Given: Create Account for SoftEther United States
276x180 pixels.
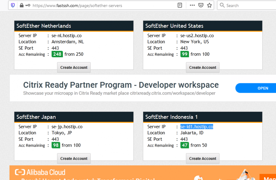Looking at the screenshot, I should click(x=203, y=67).
